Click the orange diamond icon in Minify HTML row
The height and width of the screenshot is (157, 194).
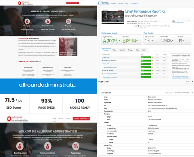[152, 64]
